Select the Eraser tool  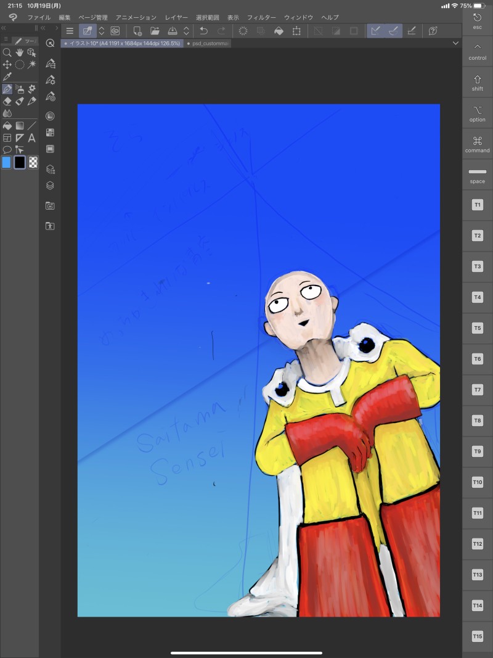[7, 101]
